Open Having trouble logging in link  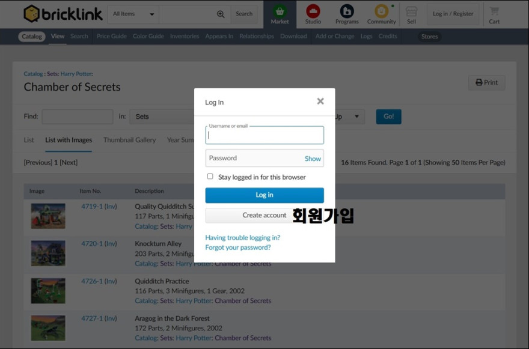tap(243, 237)
